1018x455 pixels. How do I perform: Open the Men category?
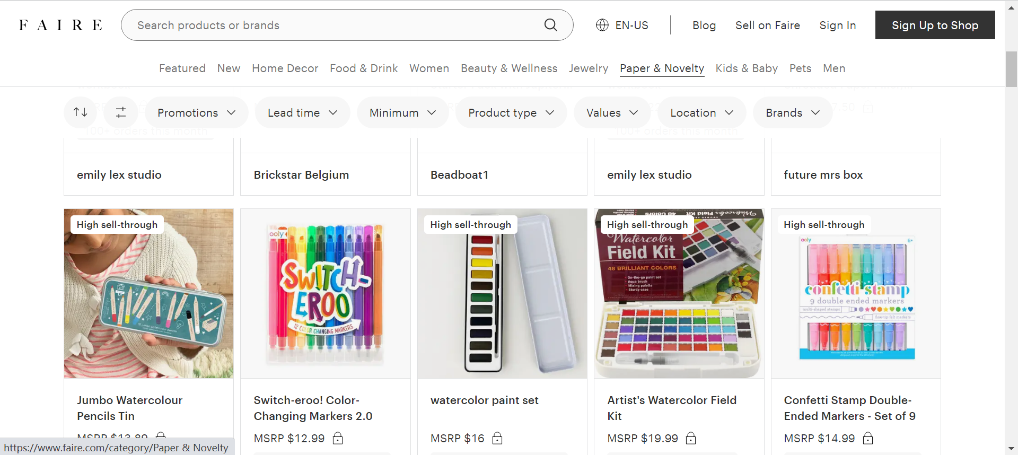tap(834, 68)
